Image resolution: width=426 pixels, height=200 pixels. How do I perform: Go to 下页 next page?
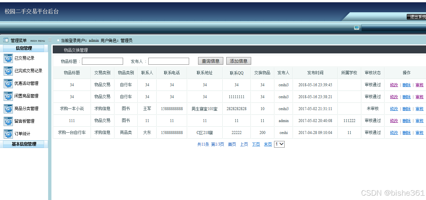click(x=256, y=144)
